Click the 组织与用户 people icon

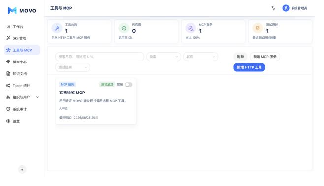pyautogui.click(x=8, y=97)
